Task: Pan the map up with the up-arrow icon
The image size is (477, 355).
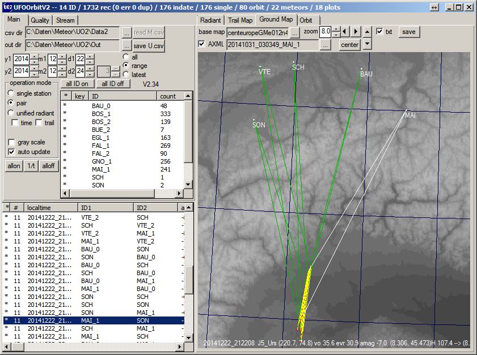Action: point(367,32)
